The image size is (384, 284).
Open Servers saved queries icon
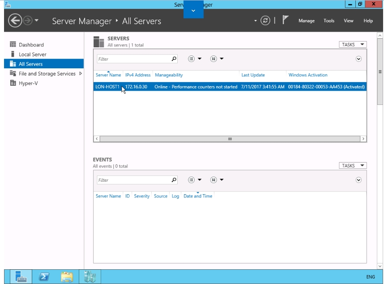pos(213,58)
